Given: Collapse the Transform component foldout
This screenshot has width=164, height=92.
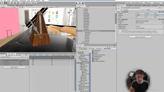Looking at the screenshot, I should point(118,12).
